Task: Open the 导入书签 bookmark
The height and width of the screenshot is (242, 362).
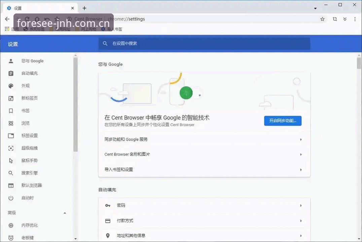Action: click(x=112, y=29)
